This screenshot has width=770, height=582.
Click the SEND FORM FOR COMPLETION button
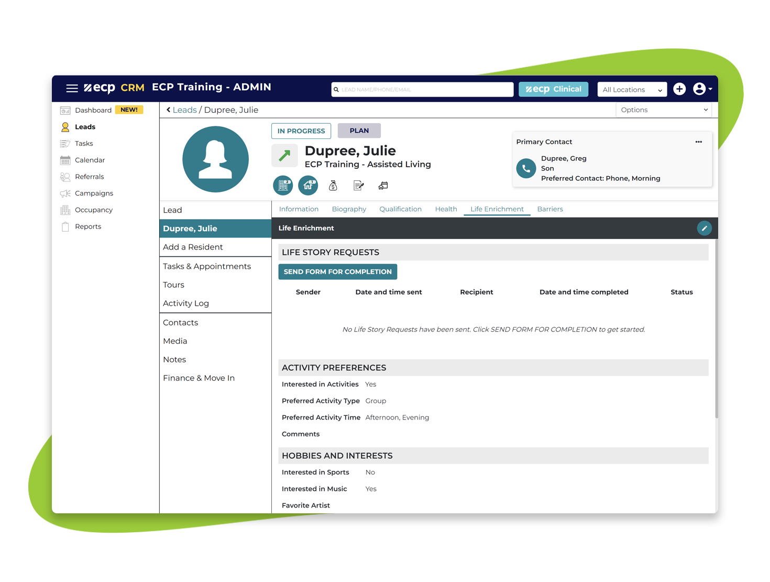click(x=337, y=272)
